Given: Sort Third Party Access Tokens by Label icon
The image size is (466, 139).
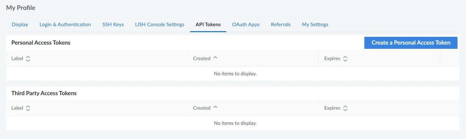Looking at the screenshot, I should 28,108.
